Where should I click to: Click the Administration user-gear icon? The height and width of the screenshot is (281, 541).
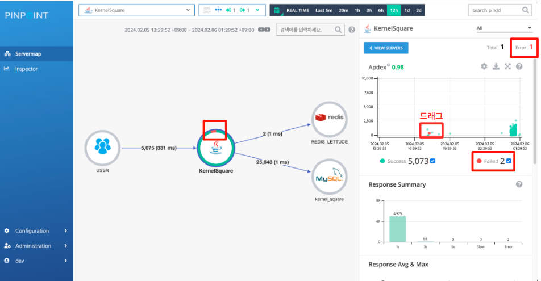tap(7, 245)
